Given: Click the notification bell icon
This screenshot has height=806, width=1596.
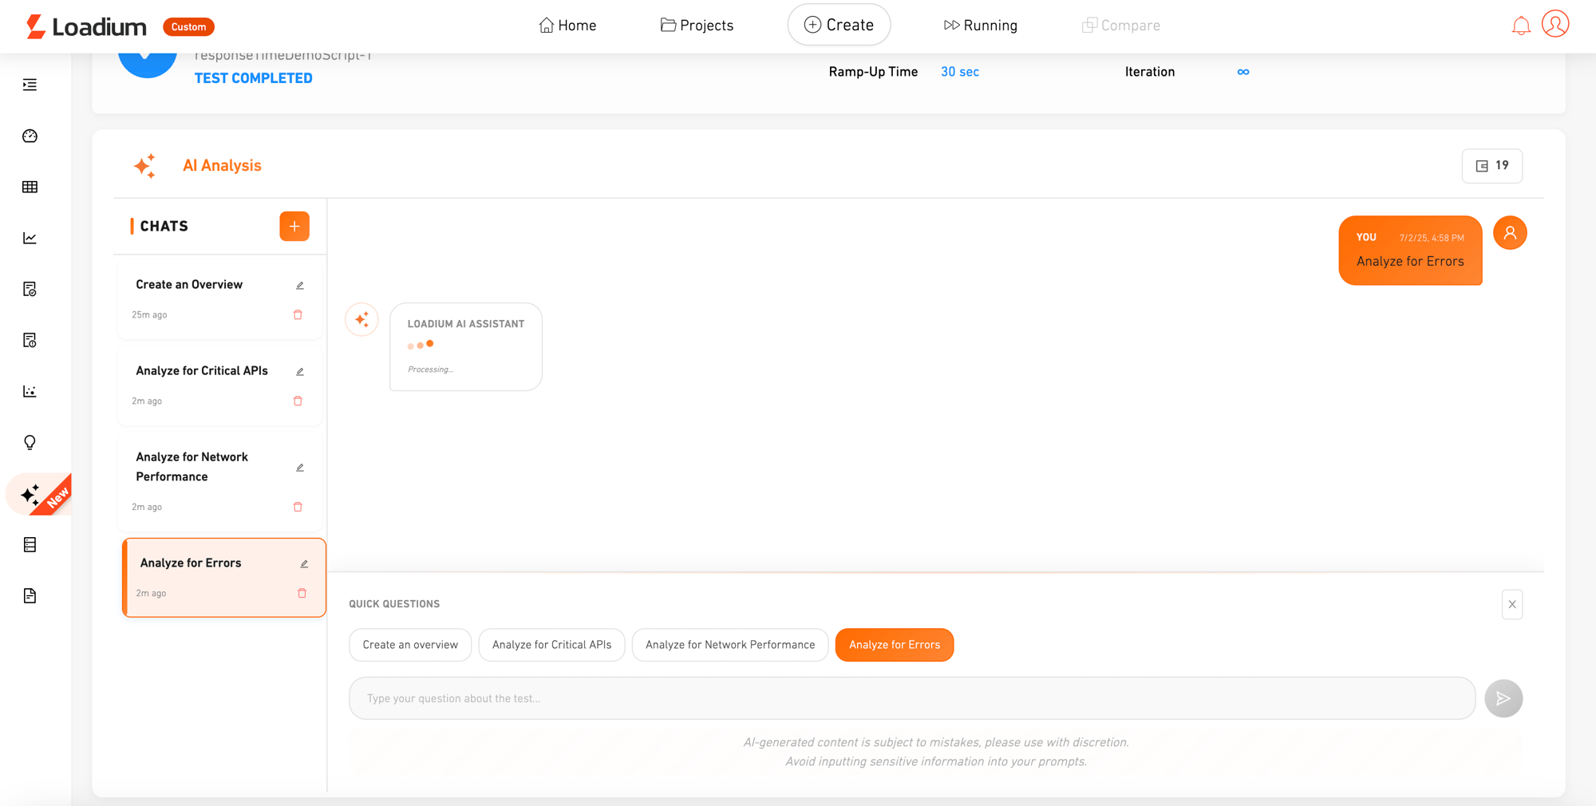Looking at the screenshot, I should pos(1521,26).
